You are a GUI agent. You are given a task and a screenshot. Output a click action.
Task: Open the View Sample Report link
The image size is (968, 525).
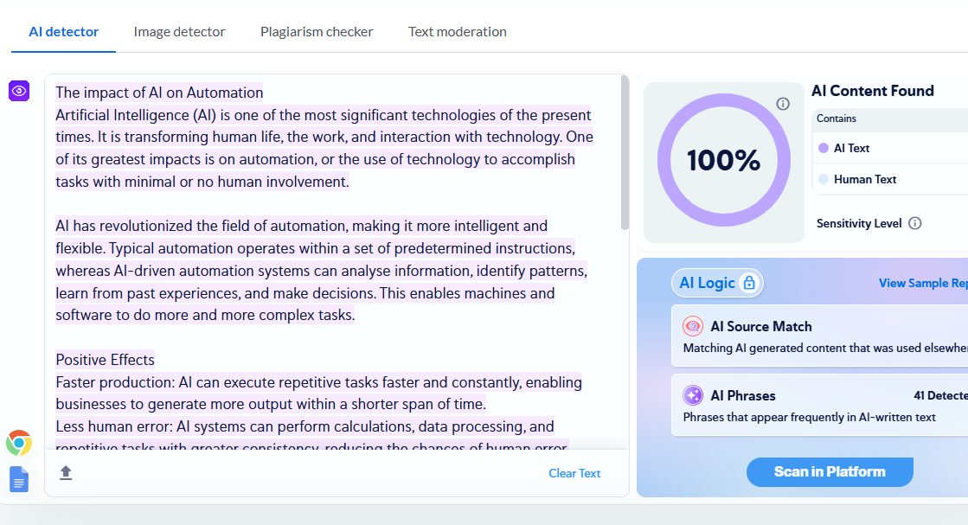coord(923,283)
